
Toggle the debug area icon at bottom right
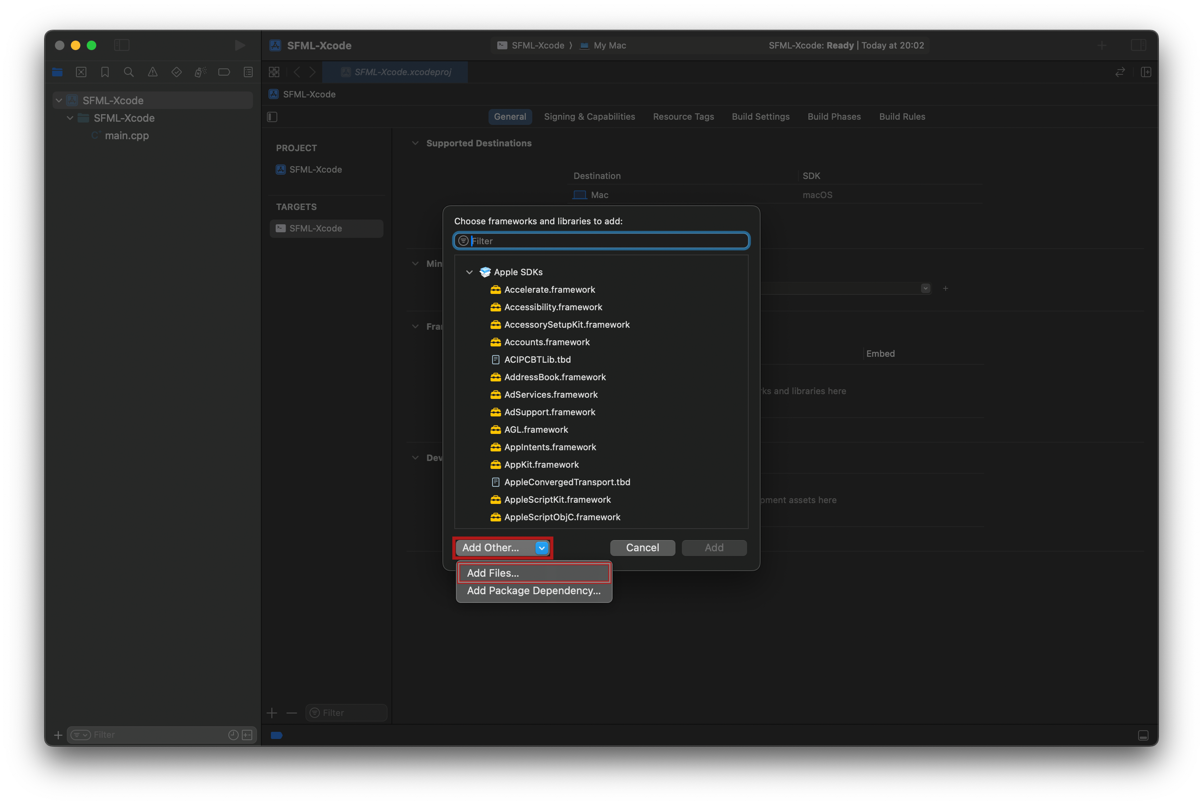coord(1143,735)
